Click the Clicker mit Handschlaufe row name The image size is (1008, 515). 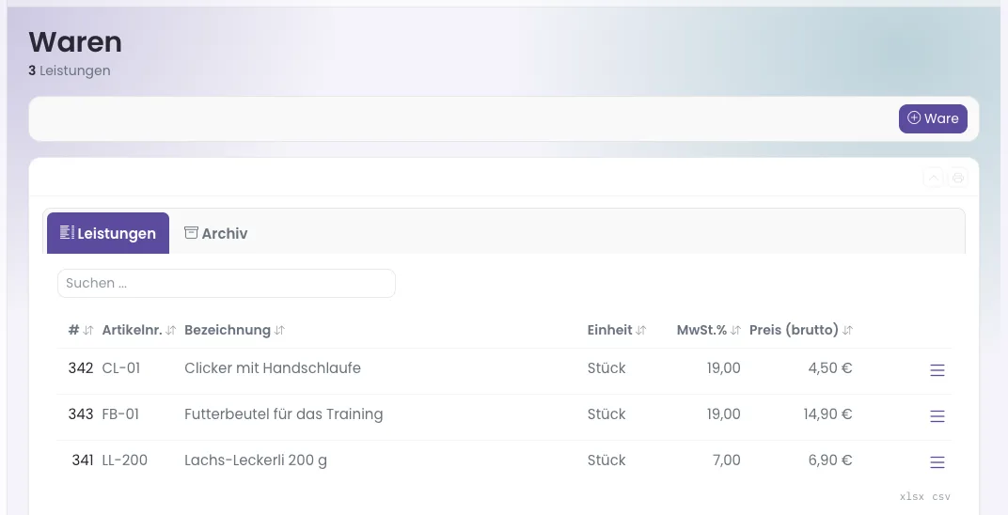pos(273,368)
